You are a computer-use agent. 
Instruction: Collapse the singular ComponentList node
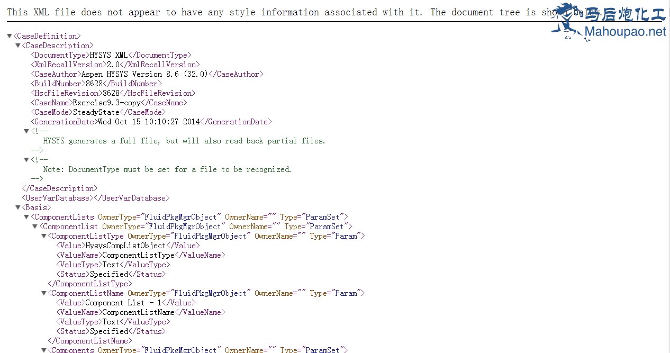tap(35, 227)
